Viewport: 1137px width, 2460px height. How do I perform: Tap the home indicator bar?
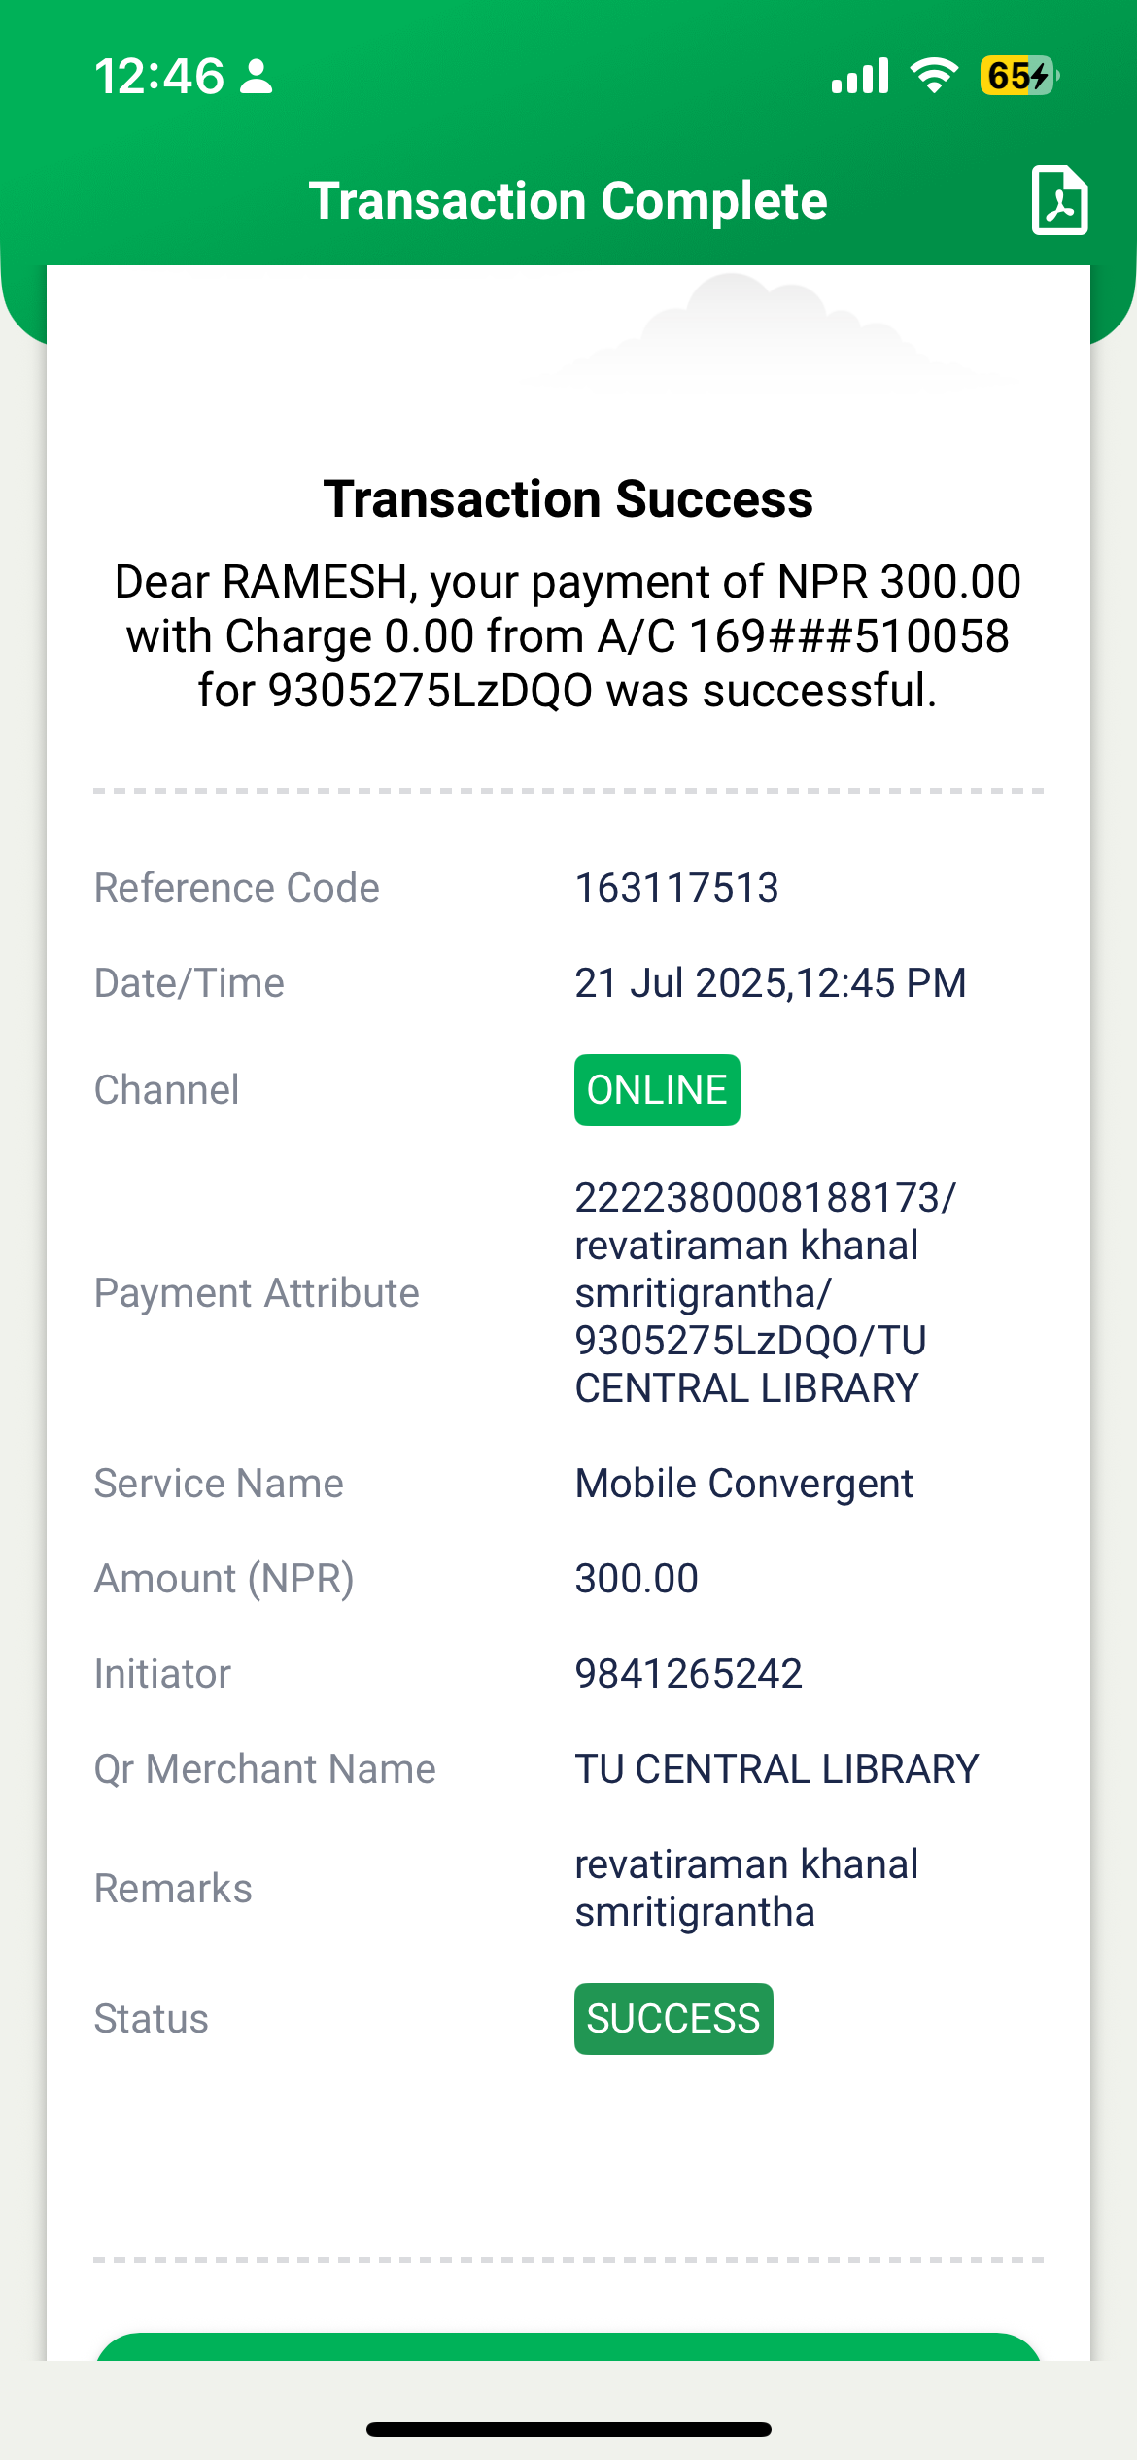tap(568, 2429)
